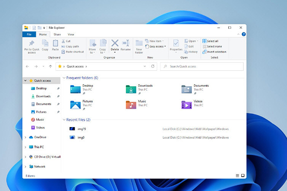
Task: Switch to the details view icon
Action: (x=238, y=176)
